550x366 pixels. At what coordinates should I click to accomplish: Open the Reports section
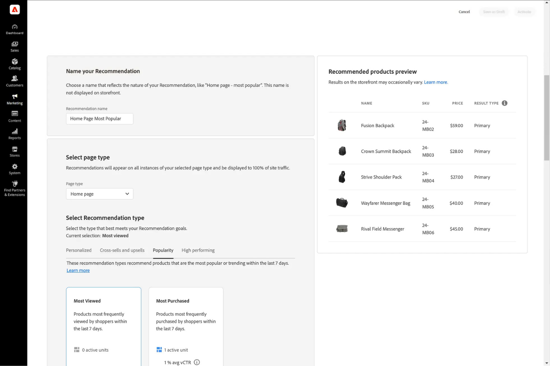point(14,133)
